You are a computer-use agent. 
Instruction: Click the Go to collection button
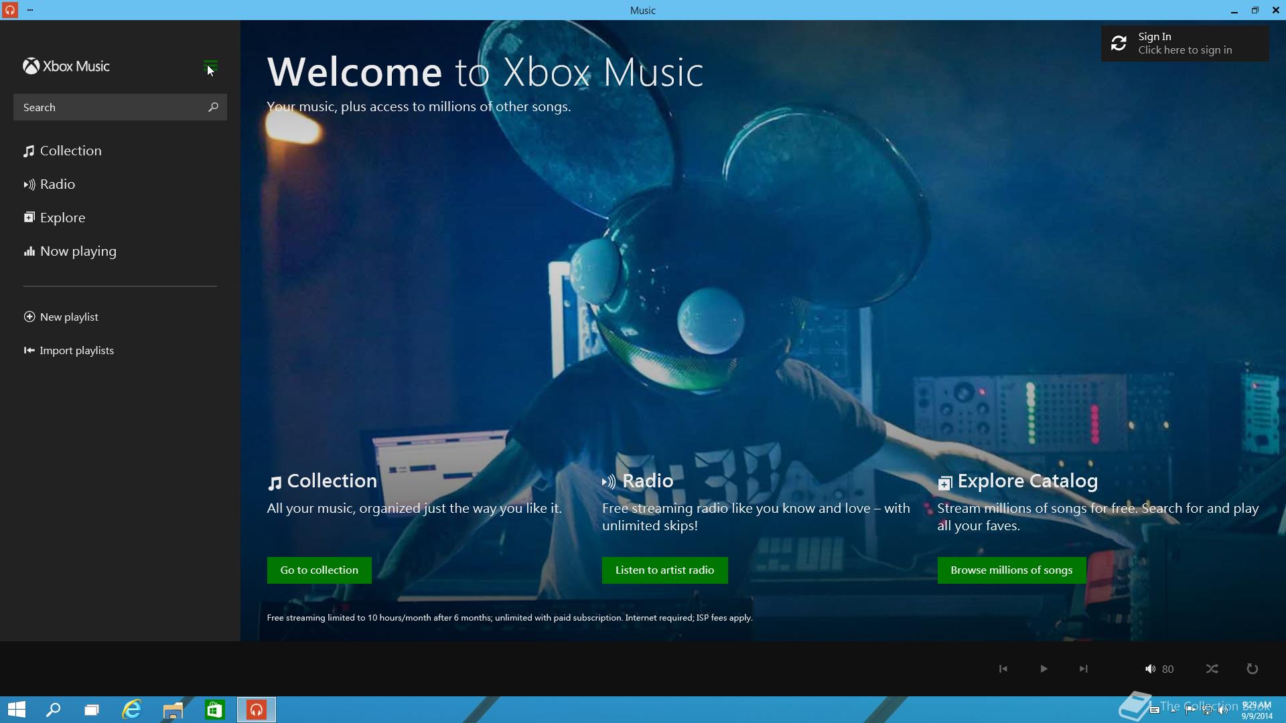pos(319,570)
